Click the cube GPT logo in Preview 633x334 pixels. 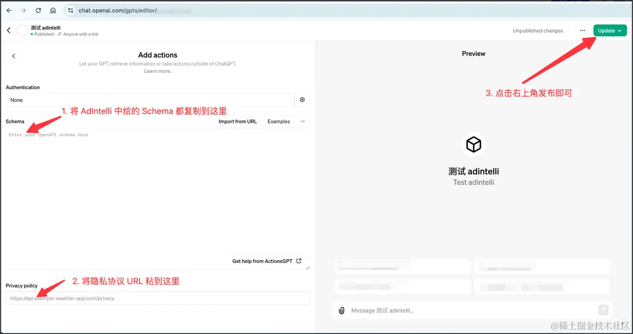474,145
